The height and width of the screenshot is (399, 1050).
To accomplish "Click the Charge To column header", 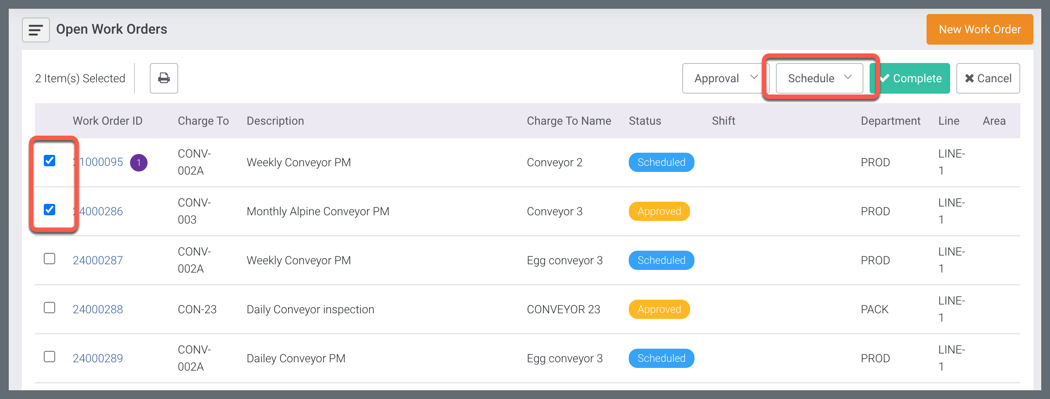I will (x=203, y=121).
